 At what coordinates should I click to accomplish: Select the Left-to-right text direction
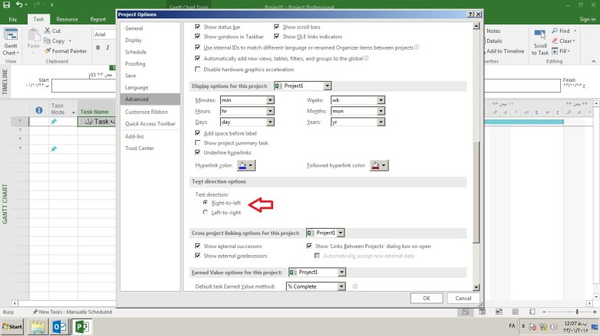pos(205,213)
